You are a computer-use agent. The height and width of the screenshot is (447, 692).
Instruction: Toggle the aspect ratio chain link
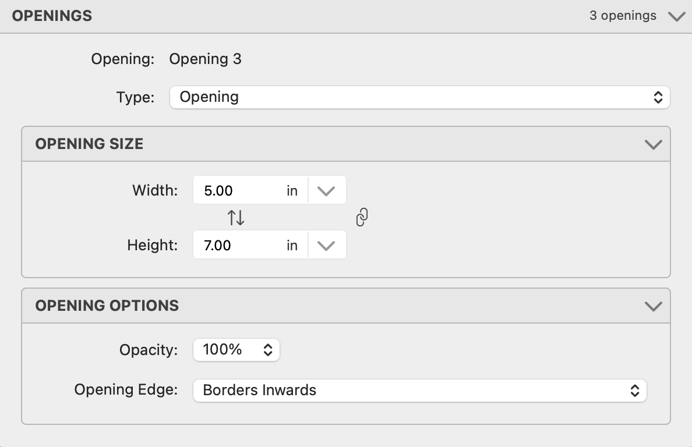tap(362, 218)
